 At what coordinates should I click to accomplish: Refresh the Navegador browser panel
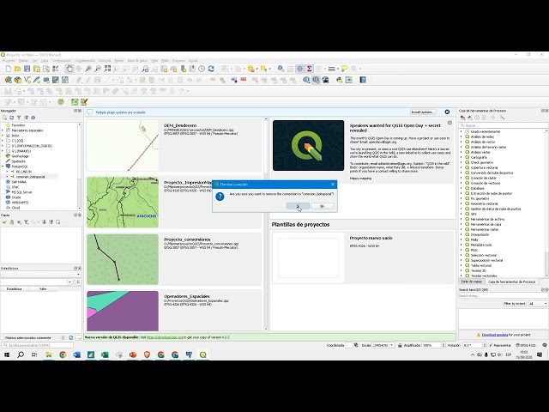tap(11, 118)
